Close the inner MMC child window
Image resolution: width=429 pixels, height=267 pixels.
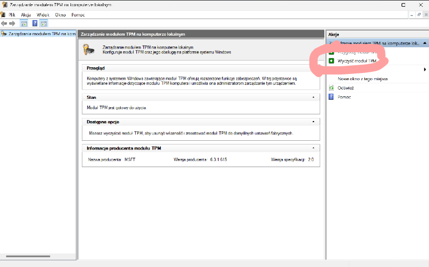tap(426, 15)
